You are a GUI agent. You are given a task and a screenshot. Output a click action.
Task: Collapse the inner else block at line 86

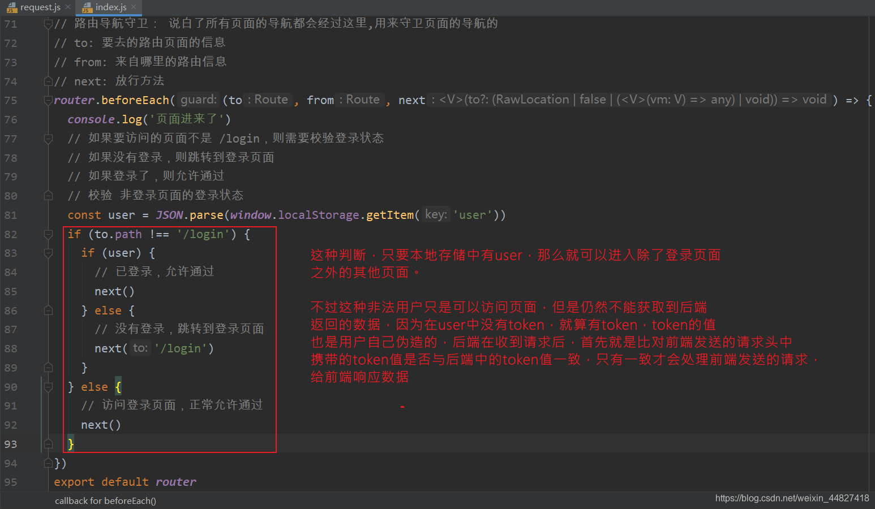coord(48,310)
